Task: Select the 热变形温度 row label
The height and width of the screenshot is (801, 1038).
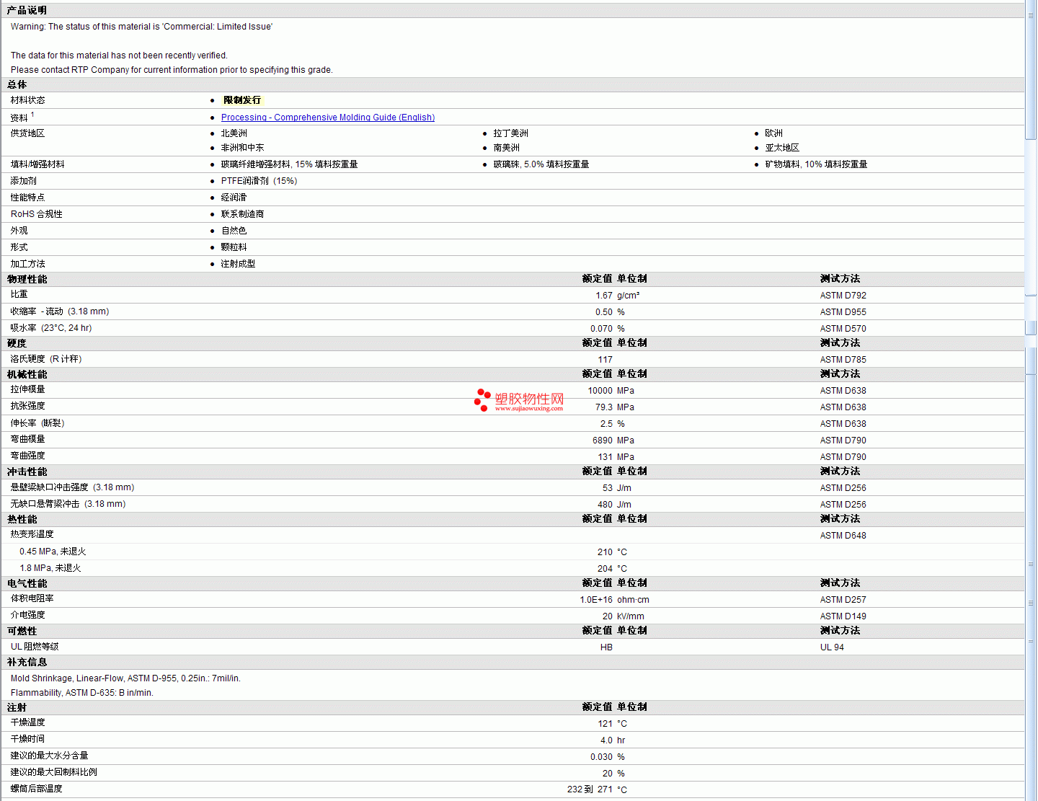Action: tap(32, 534)
